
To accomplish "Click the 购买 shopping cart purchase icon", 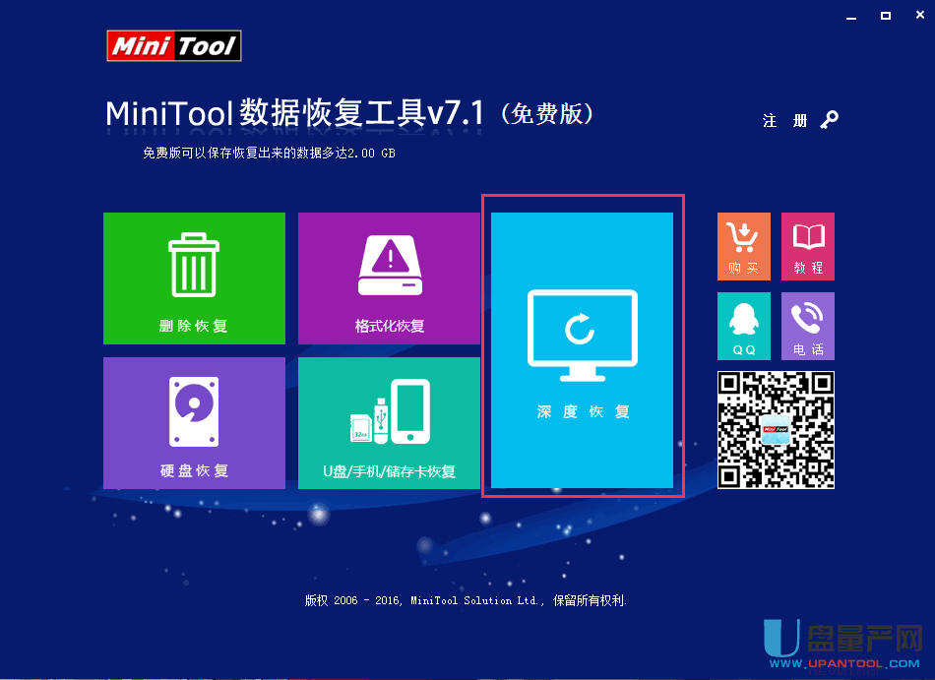I will click(743, 246).
